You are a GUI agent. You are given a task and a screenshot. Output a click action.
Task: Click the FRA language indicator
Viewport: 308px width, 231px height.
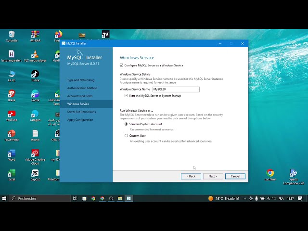(281, 199)
